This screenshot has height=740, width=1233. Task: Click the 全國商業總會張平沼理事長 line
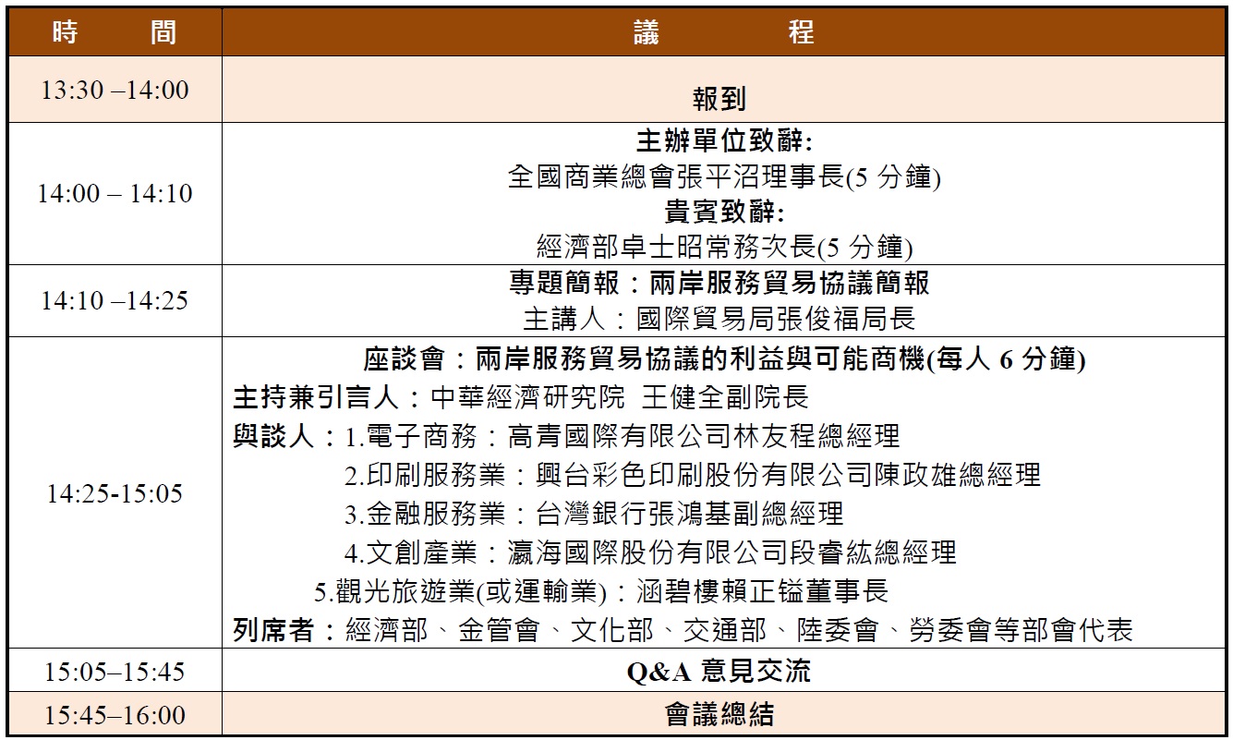[x=723, y=176]
